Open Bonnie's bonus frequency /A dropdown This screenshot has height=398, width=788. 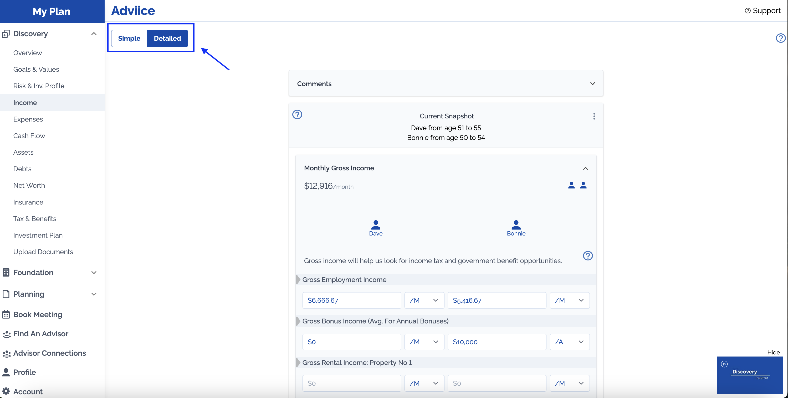(569, 342)
